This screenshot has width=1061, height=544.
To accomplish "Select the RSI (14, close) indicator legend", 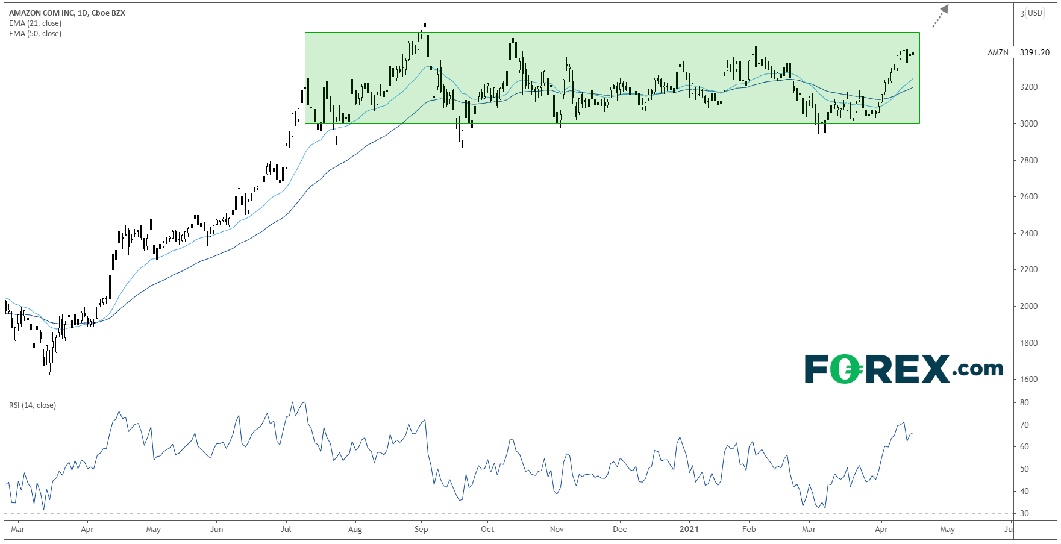I will point(33,405).
